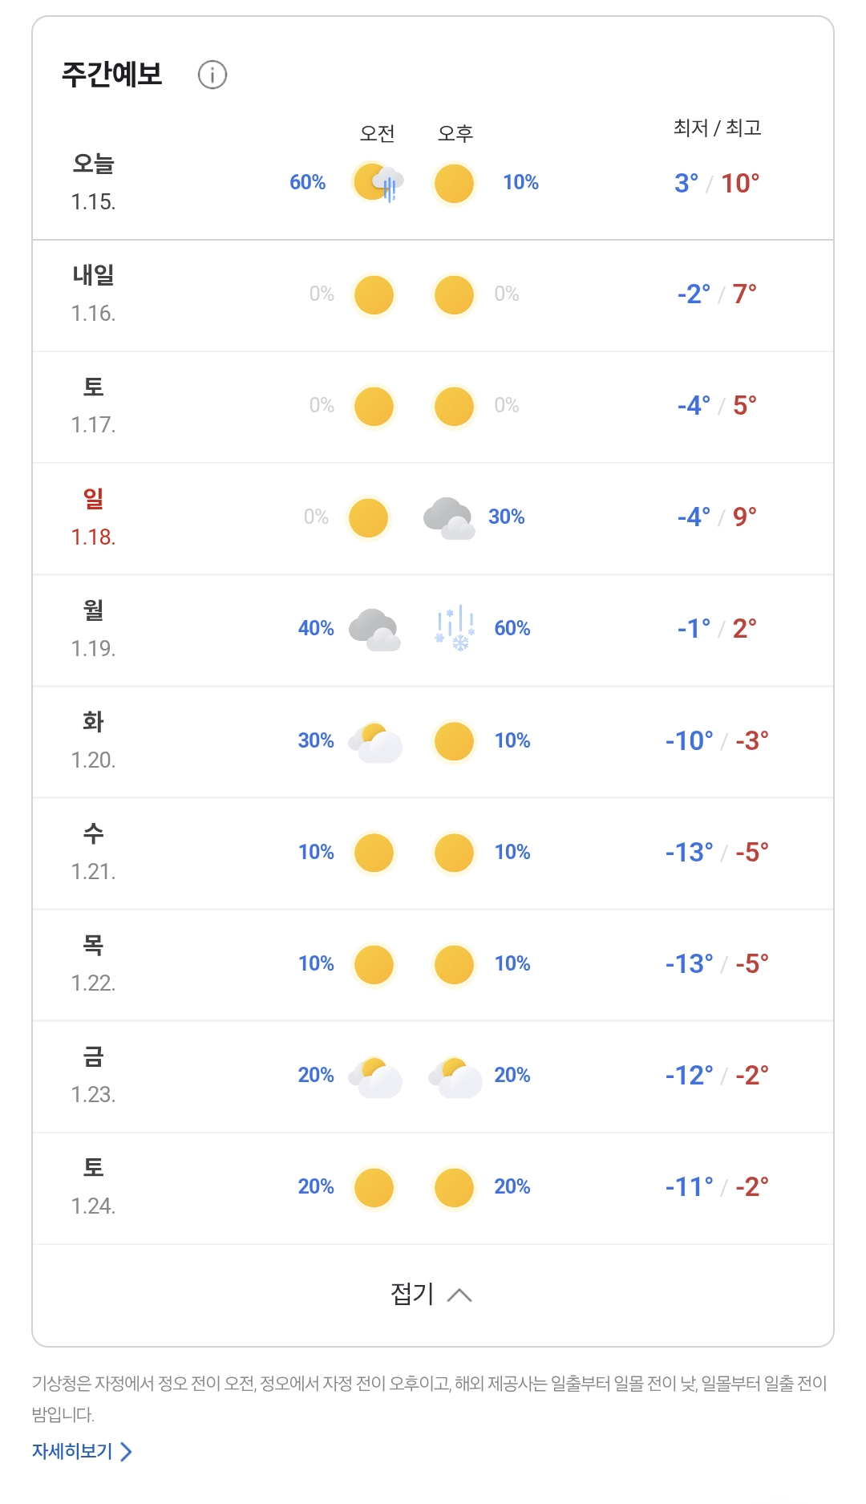Click Wednesday 1.21 afternoon sunny icon

pos(454,853)
